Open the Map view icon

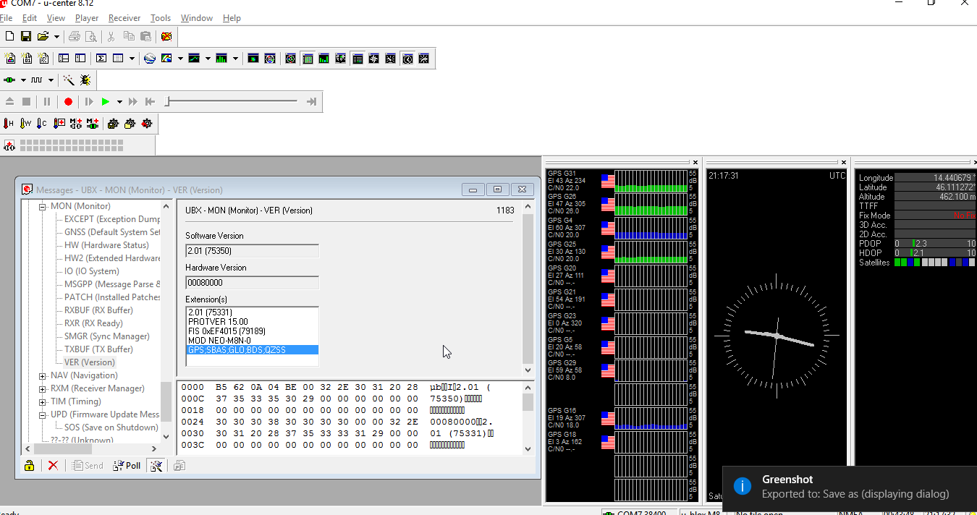coord(166,59)
